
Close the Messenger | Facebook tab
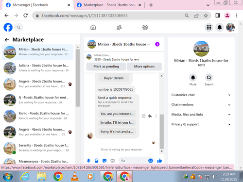pos(69,5)
